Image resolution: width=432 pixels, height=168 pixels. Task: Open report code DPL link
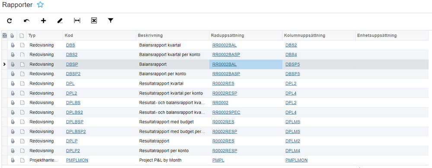[70, 83]
